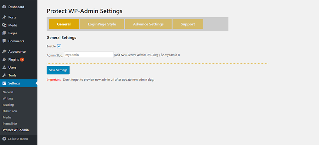Click the Plugins plug icon
This screenshot has height=145, width=319.
pyautogui.click(x=4, y=60)
